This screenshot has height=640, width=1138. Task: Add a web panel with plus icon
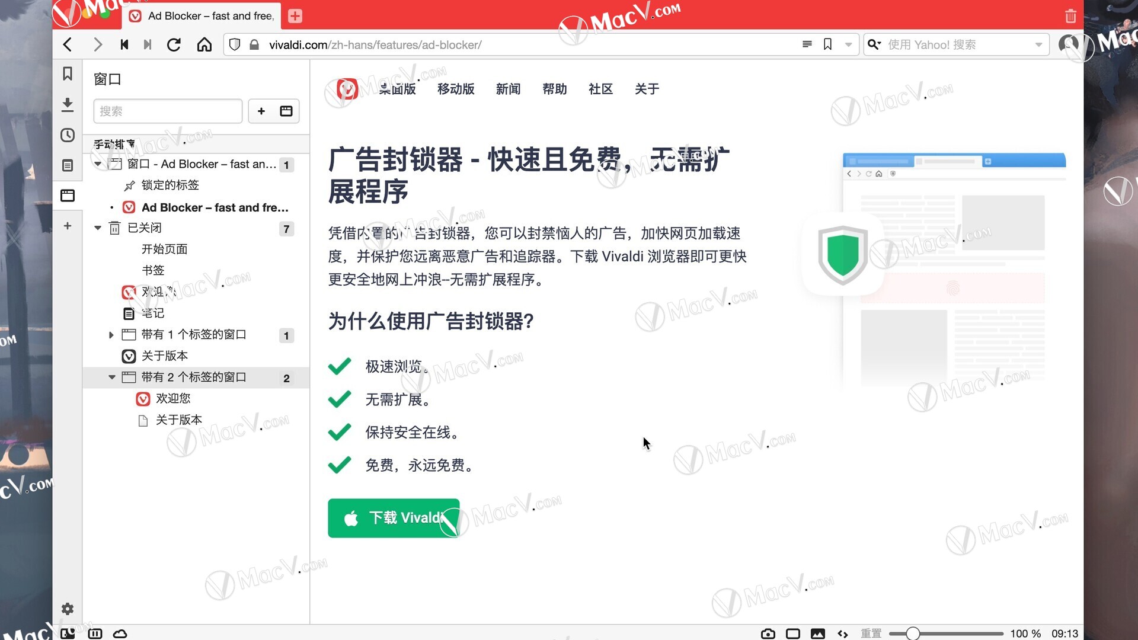pyautogui.click(x=68, y=226)
